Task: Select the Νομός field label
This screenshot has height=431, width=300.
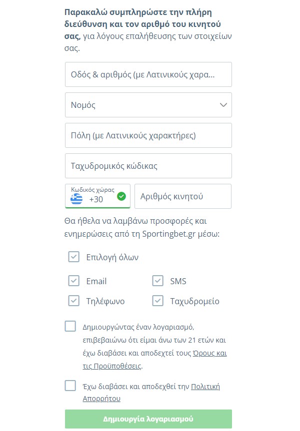Action: click(83, 105)
